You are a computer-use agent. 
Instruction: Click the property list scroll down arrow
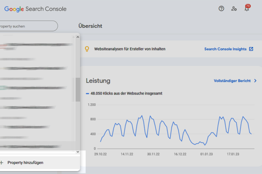78,152
